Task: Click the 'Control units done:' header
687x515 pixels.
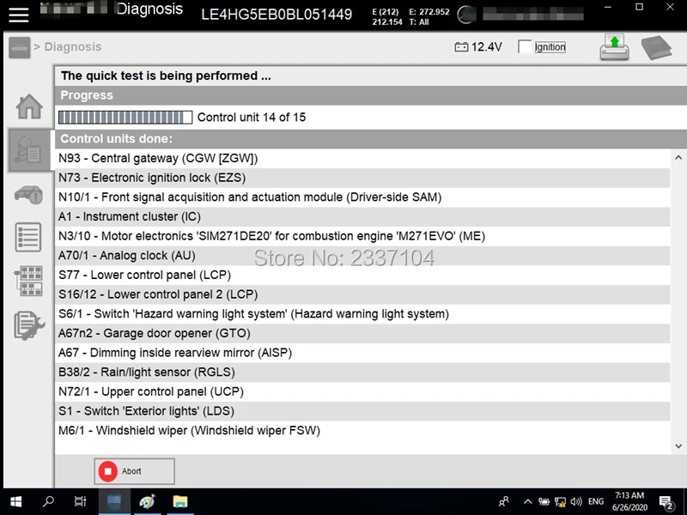Action: pyautogui.click(x=371, y=139)
